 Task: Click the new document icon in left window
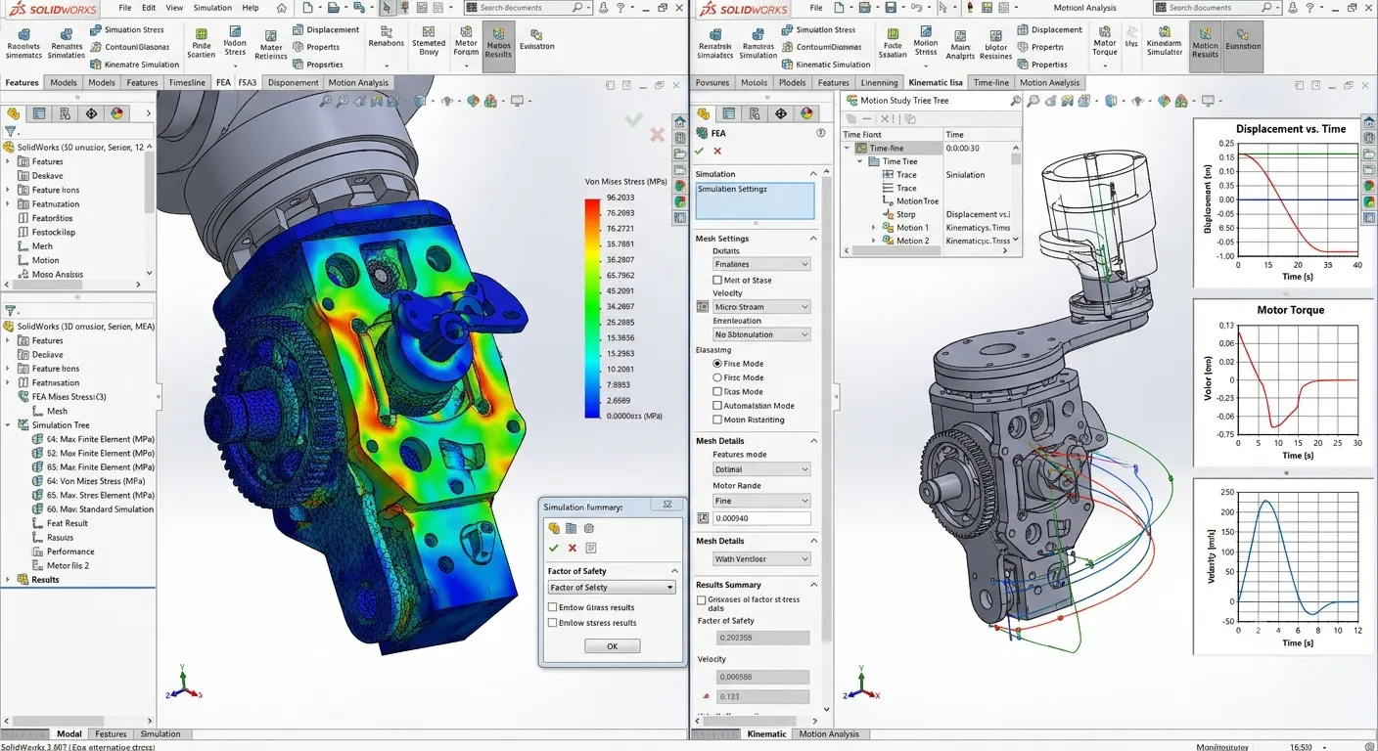click(307, 8)
